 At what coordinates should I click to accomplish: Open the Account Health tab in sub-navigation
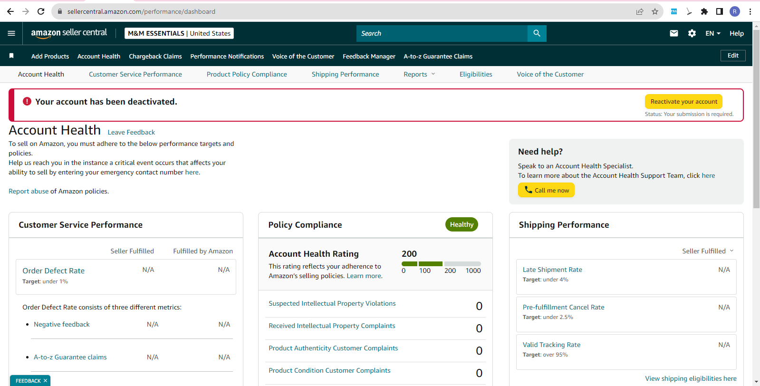tap(41, 74)
